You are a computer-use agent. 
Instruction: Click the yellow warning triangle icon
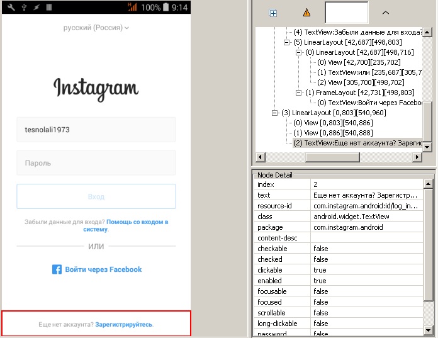coord(306,13)
